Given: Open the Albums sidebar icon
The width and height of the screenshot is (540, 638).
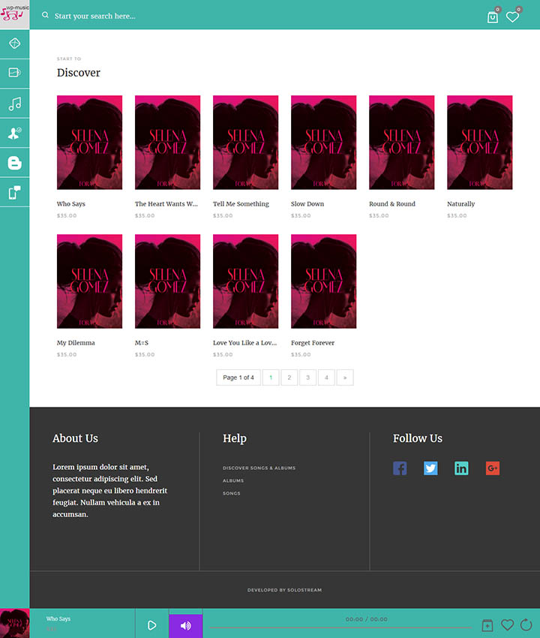Looking at the screenshot, I should pos(15,74).
